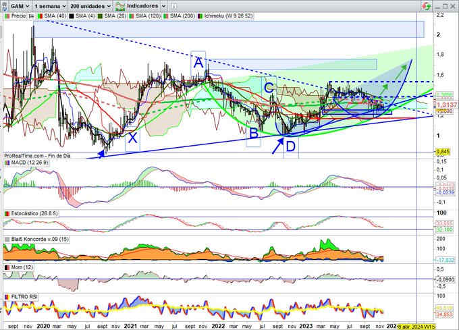This screenshot has width=459, height=330.
Task: Click the 34,853 RSI value label
Action: pos(444,314)
